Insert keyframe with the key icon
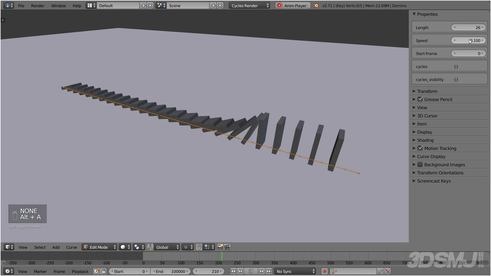The width and height of the screenshot is (491, 276). (380, 271)
